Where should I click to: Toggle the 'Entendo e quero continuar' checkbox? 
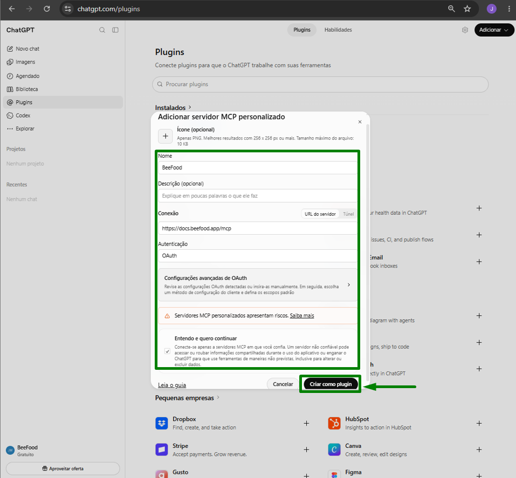coord(167,351)
